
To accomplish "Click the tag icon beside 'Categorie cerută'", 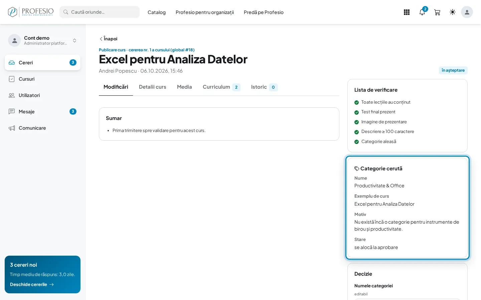I will click(357, 169).
